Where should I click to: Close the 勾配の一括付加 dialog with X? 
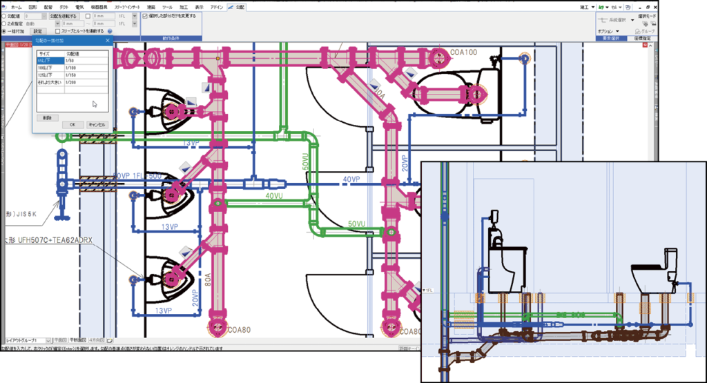107,41
